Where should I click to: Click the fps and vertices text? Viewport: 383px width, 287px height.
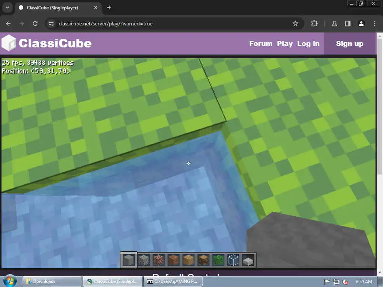click(x=38, y=63)
